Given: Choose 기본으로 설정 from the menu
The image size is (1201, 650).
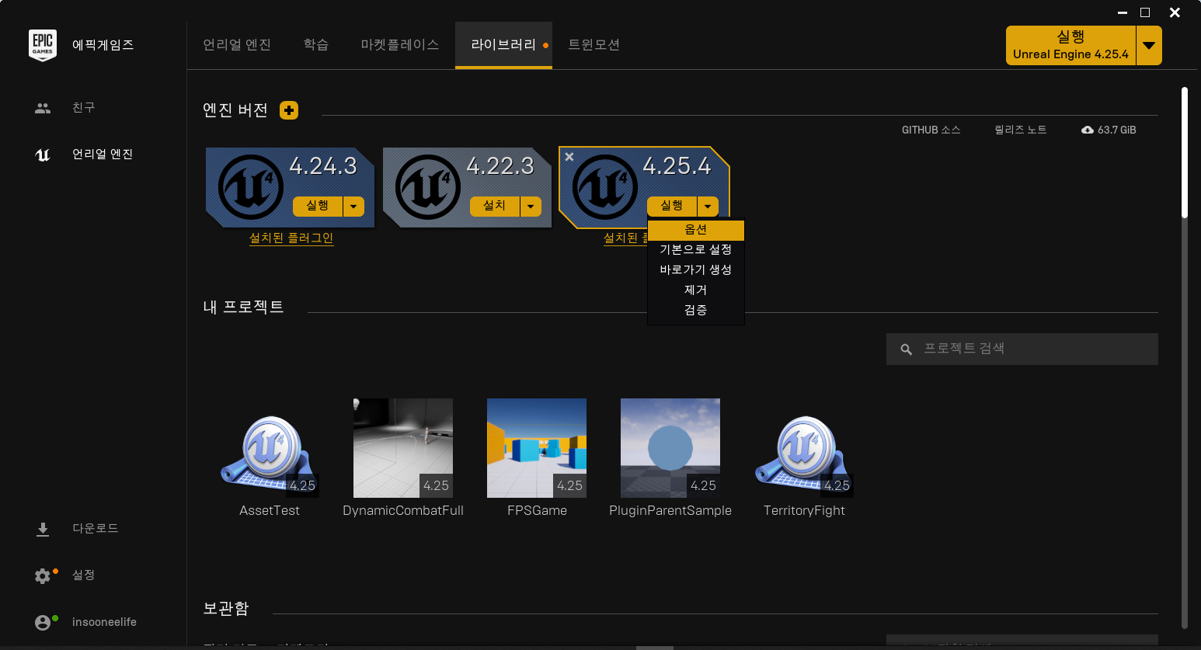Looking at the screenshot, I should coord(696,250).
